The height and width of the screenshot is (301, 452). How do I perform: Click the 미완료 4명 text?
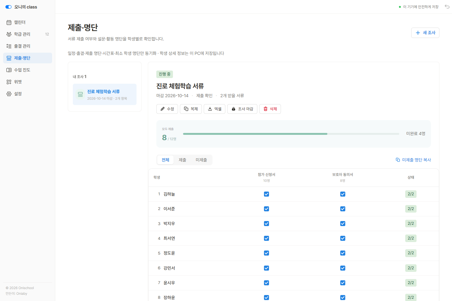pyautogui.click(x=416, y=134)
